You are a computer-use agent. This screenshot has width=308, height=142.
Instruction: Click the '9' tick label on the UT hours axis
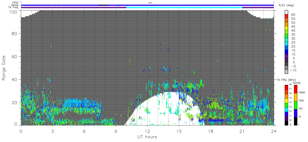tap(116, 131)
